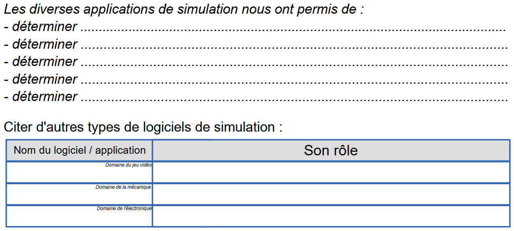Click the first word 'déterminer' in the list
Image resolution: width=514 pixels, height=231 pixels.
(x=45, y=27)
